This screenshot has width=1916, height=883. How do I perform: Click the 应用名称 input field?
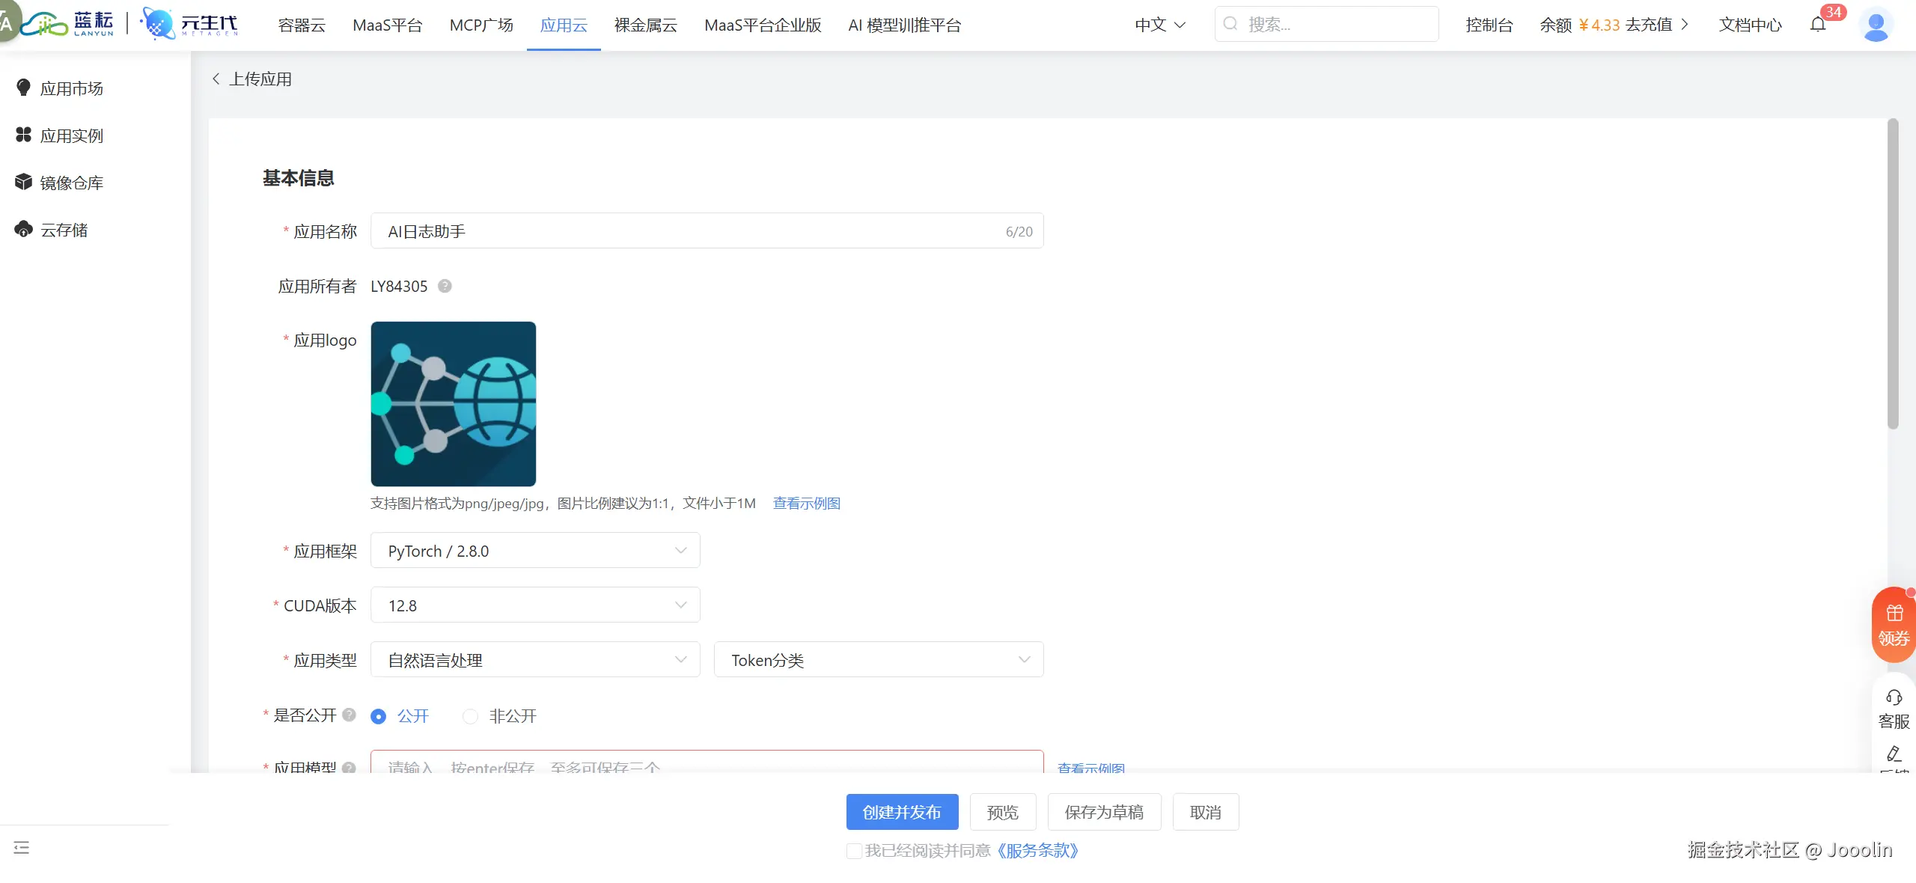point(707,231)
